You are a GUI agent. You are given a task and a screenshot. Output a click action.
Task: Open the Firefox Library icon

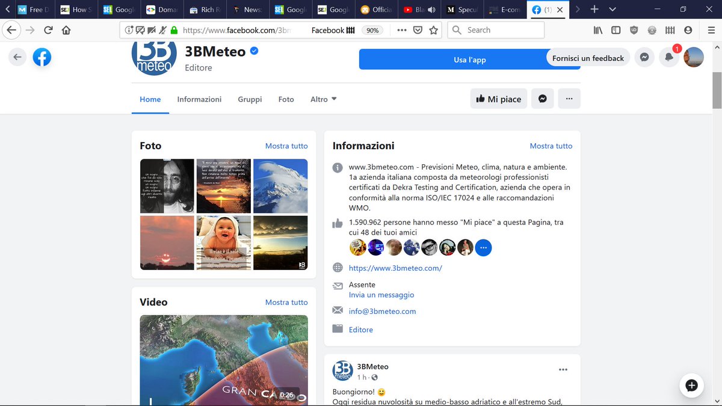(598, 30)
